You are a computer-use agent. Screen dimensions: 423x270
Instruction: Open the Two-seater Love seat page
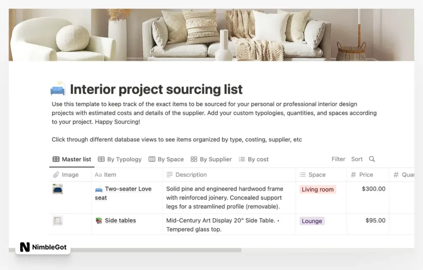pyautogui.click(x=128, y=189)
